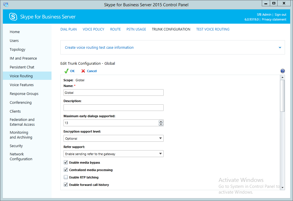
Task: Open the Test Voice Routing tab
Action: tap(213, 29)
